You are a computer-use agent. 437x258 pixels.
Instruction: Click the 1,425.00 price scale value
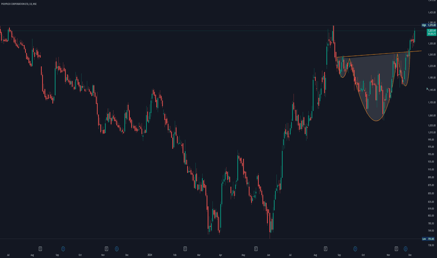click(432, 13)
